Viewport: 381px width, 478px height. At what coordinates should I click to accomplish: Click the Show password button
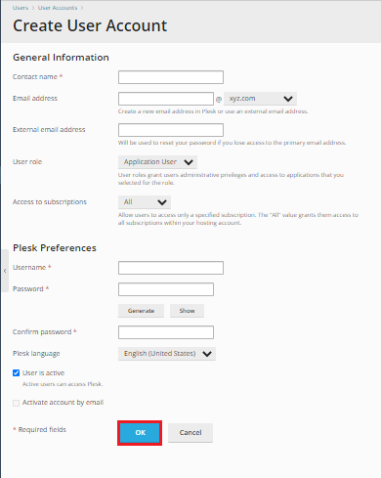coord(187,311)
